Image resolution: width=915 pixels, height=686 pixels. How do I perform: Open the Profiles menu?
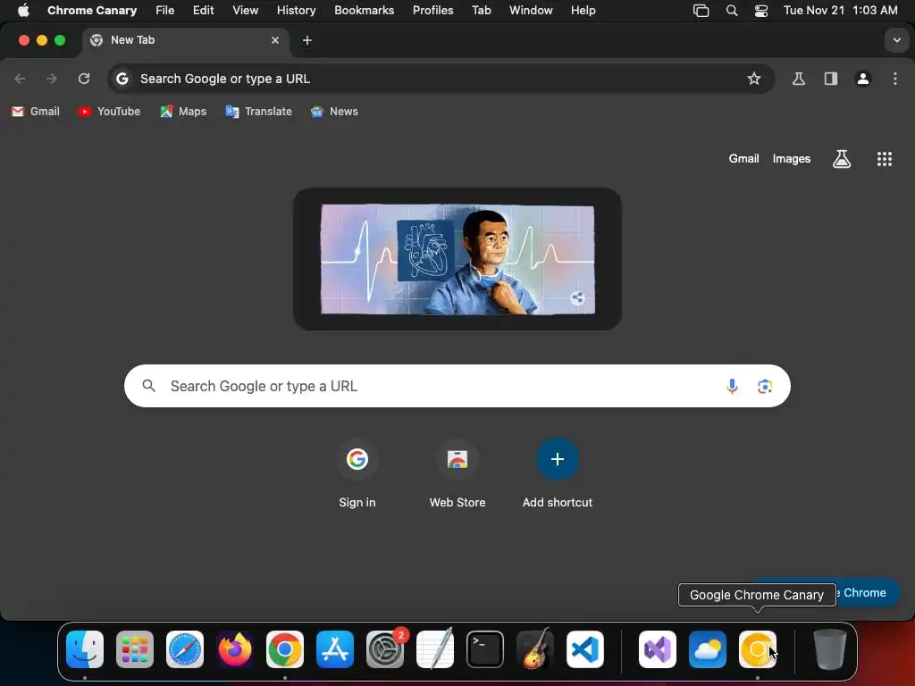(x=433, y=11)
